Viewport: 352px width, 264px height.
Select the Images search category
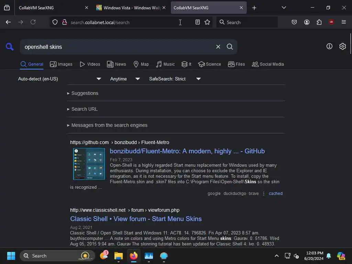pyautogui.click(x=61, y=64)
